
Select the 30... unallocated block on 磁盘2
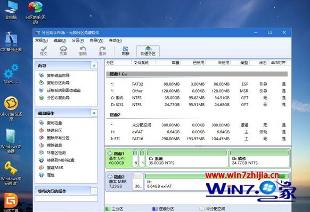[137, 182]
